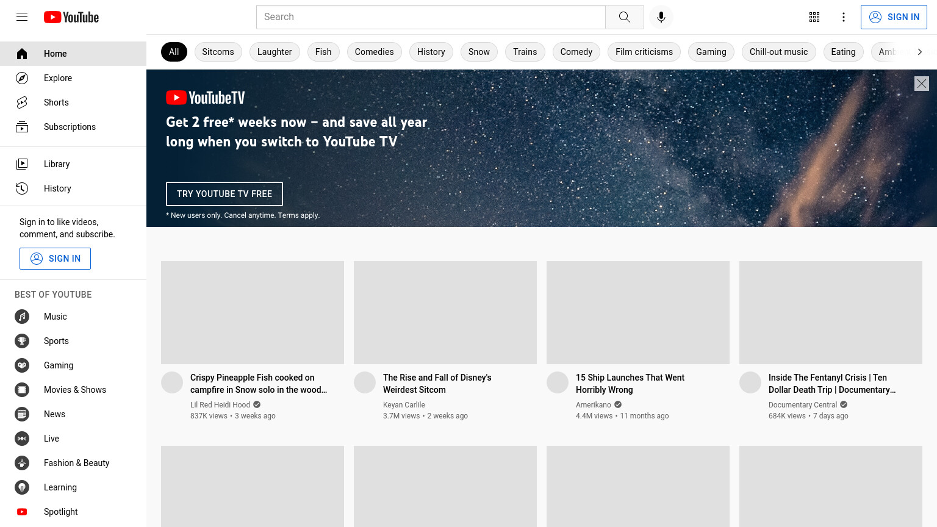Click the top-right SIGN IN button
This screenshot has width=937, height=527.
coord(894,17)
